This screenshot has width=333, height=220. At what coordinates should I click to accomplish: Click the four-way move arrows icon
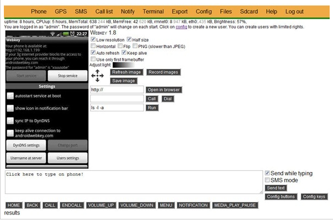pyautogui.click(x=97, y=76)
